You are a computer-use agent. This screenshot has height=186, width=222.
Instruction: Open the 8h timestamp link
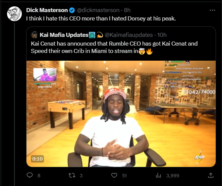pos(127,10)
